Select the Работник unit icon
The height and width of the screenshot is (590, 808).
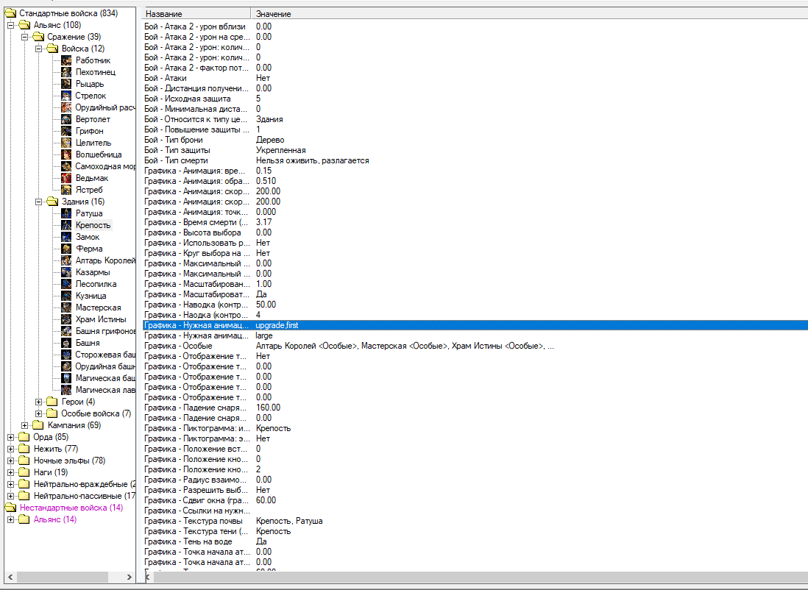coord(66,60)
